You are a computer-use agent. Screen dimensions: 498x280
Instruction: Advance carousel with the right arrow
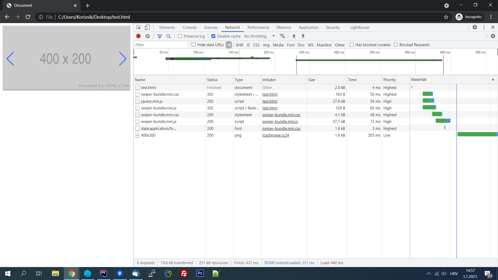(x=123, y=59)
